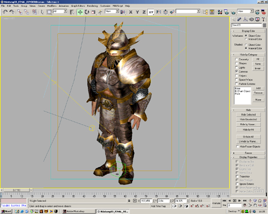Viewport: 268px width, 214px height.
Task: Restrict to X axis button
Action: tap(131, 12)
